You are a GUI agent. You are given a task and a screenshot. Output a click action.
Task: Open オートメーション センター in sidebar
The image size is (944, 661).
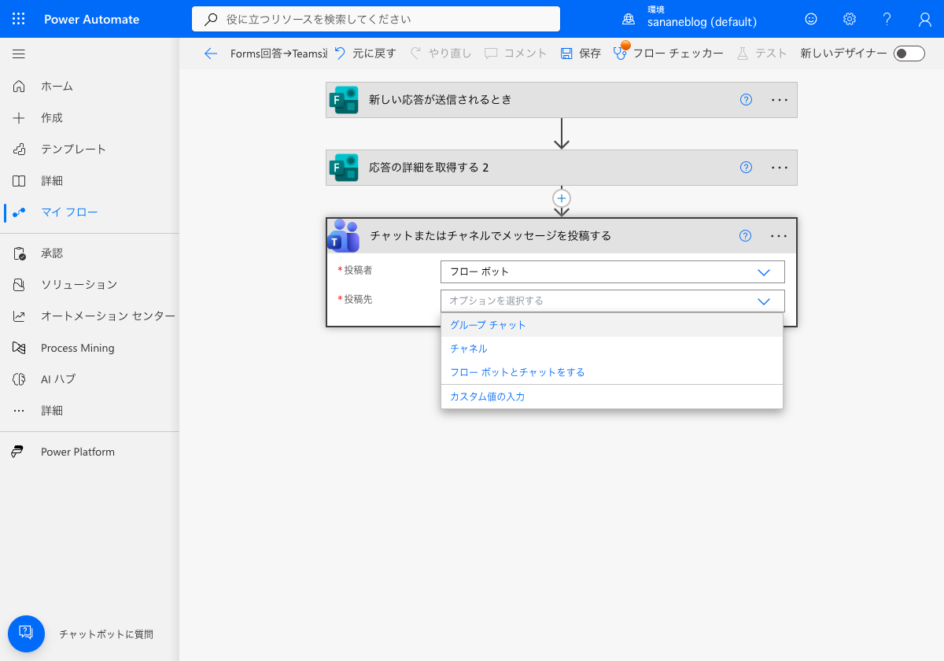click(x=108, y=316)
